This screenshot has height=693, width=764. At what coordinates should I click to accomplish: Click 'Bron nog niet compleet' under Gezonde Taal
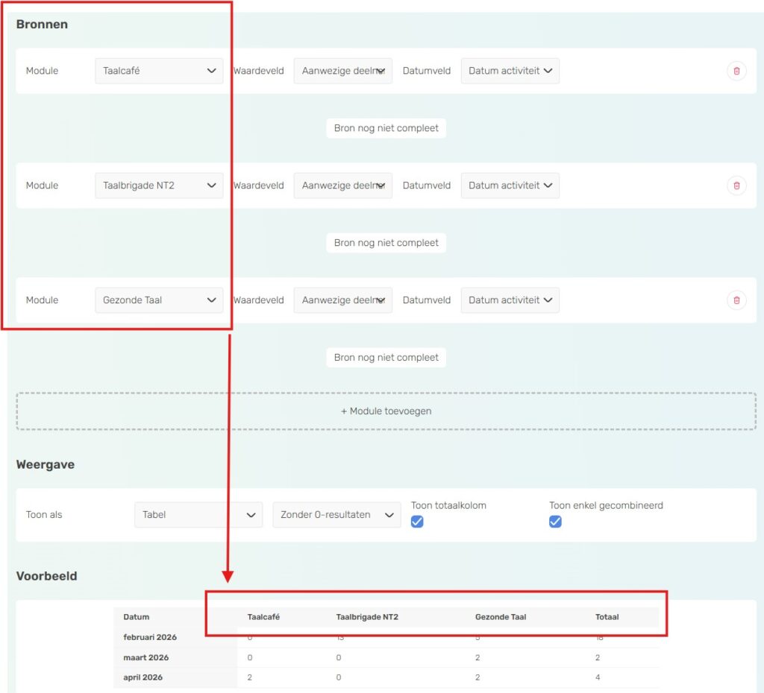point(386,358)
